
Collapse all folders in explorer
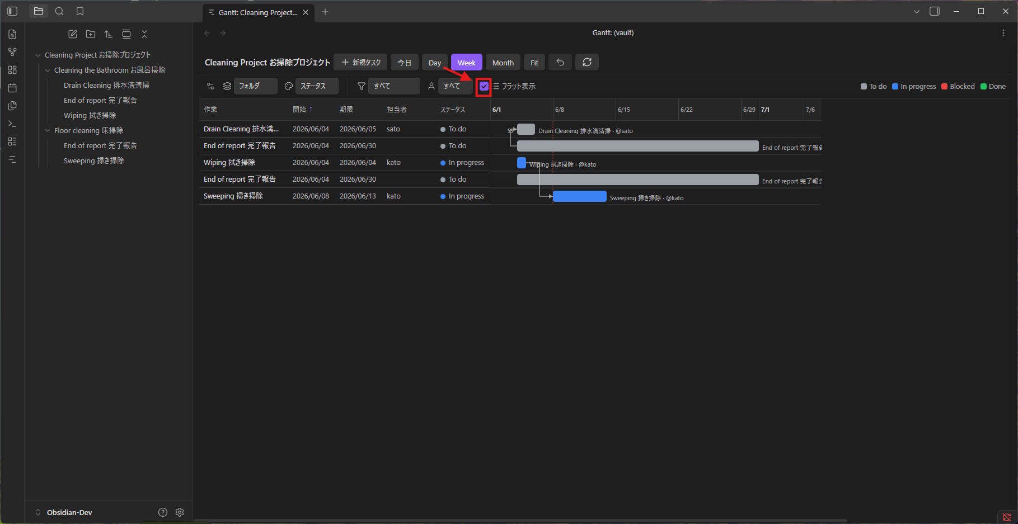pos(144,34)
